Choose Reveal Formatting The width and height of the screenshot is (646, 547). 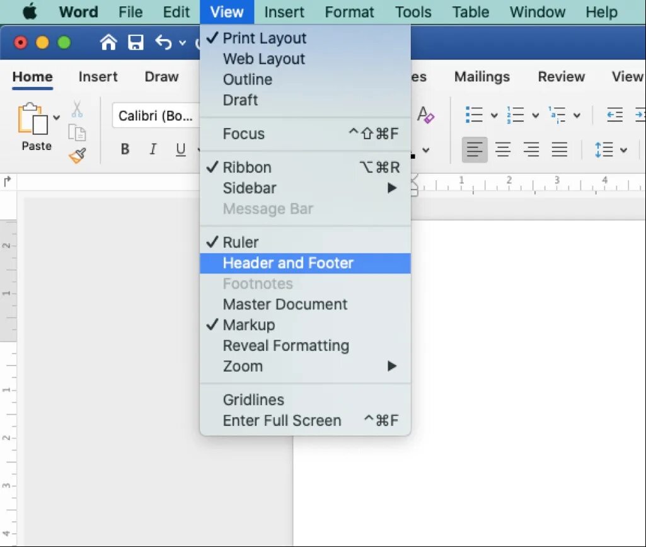point(305,345)
